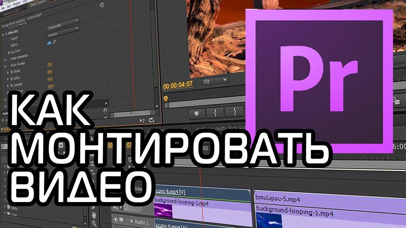
Task: Expand the Matte Generation section
Action: pos(5,60)
